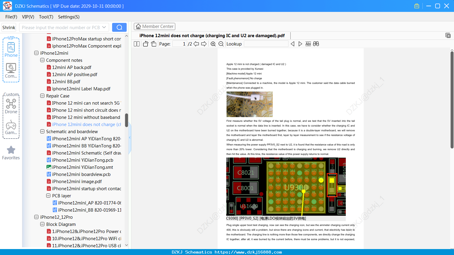Click in the model number search field
The width and height of the screenshot is (454, 255).
tap(61, 27)
